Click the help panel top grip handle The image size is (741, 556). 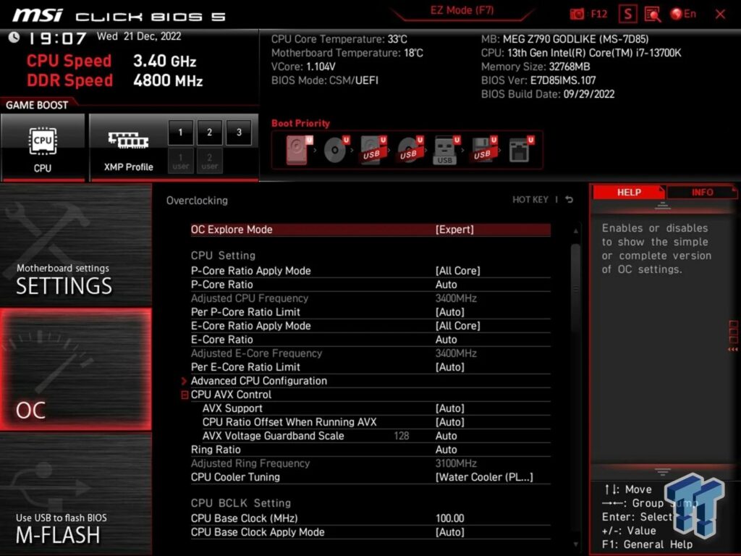coord(663,205)
